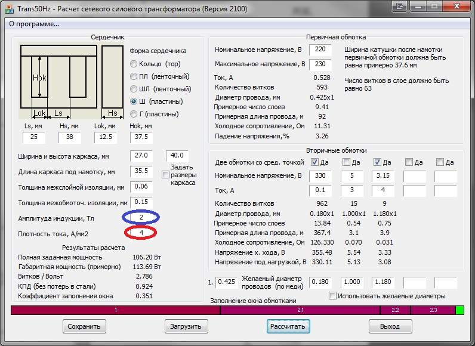Open the О программе menu
This screenshot has height=346, width=475.
(x=33, y=24)
